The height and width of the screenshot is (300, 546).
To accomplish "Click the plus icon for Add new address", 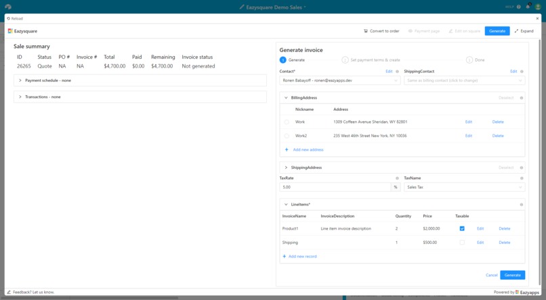I will [x=287, y=149].
